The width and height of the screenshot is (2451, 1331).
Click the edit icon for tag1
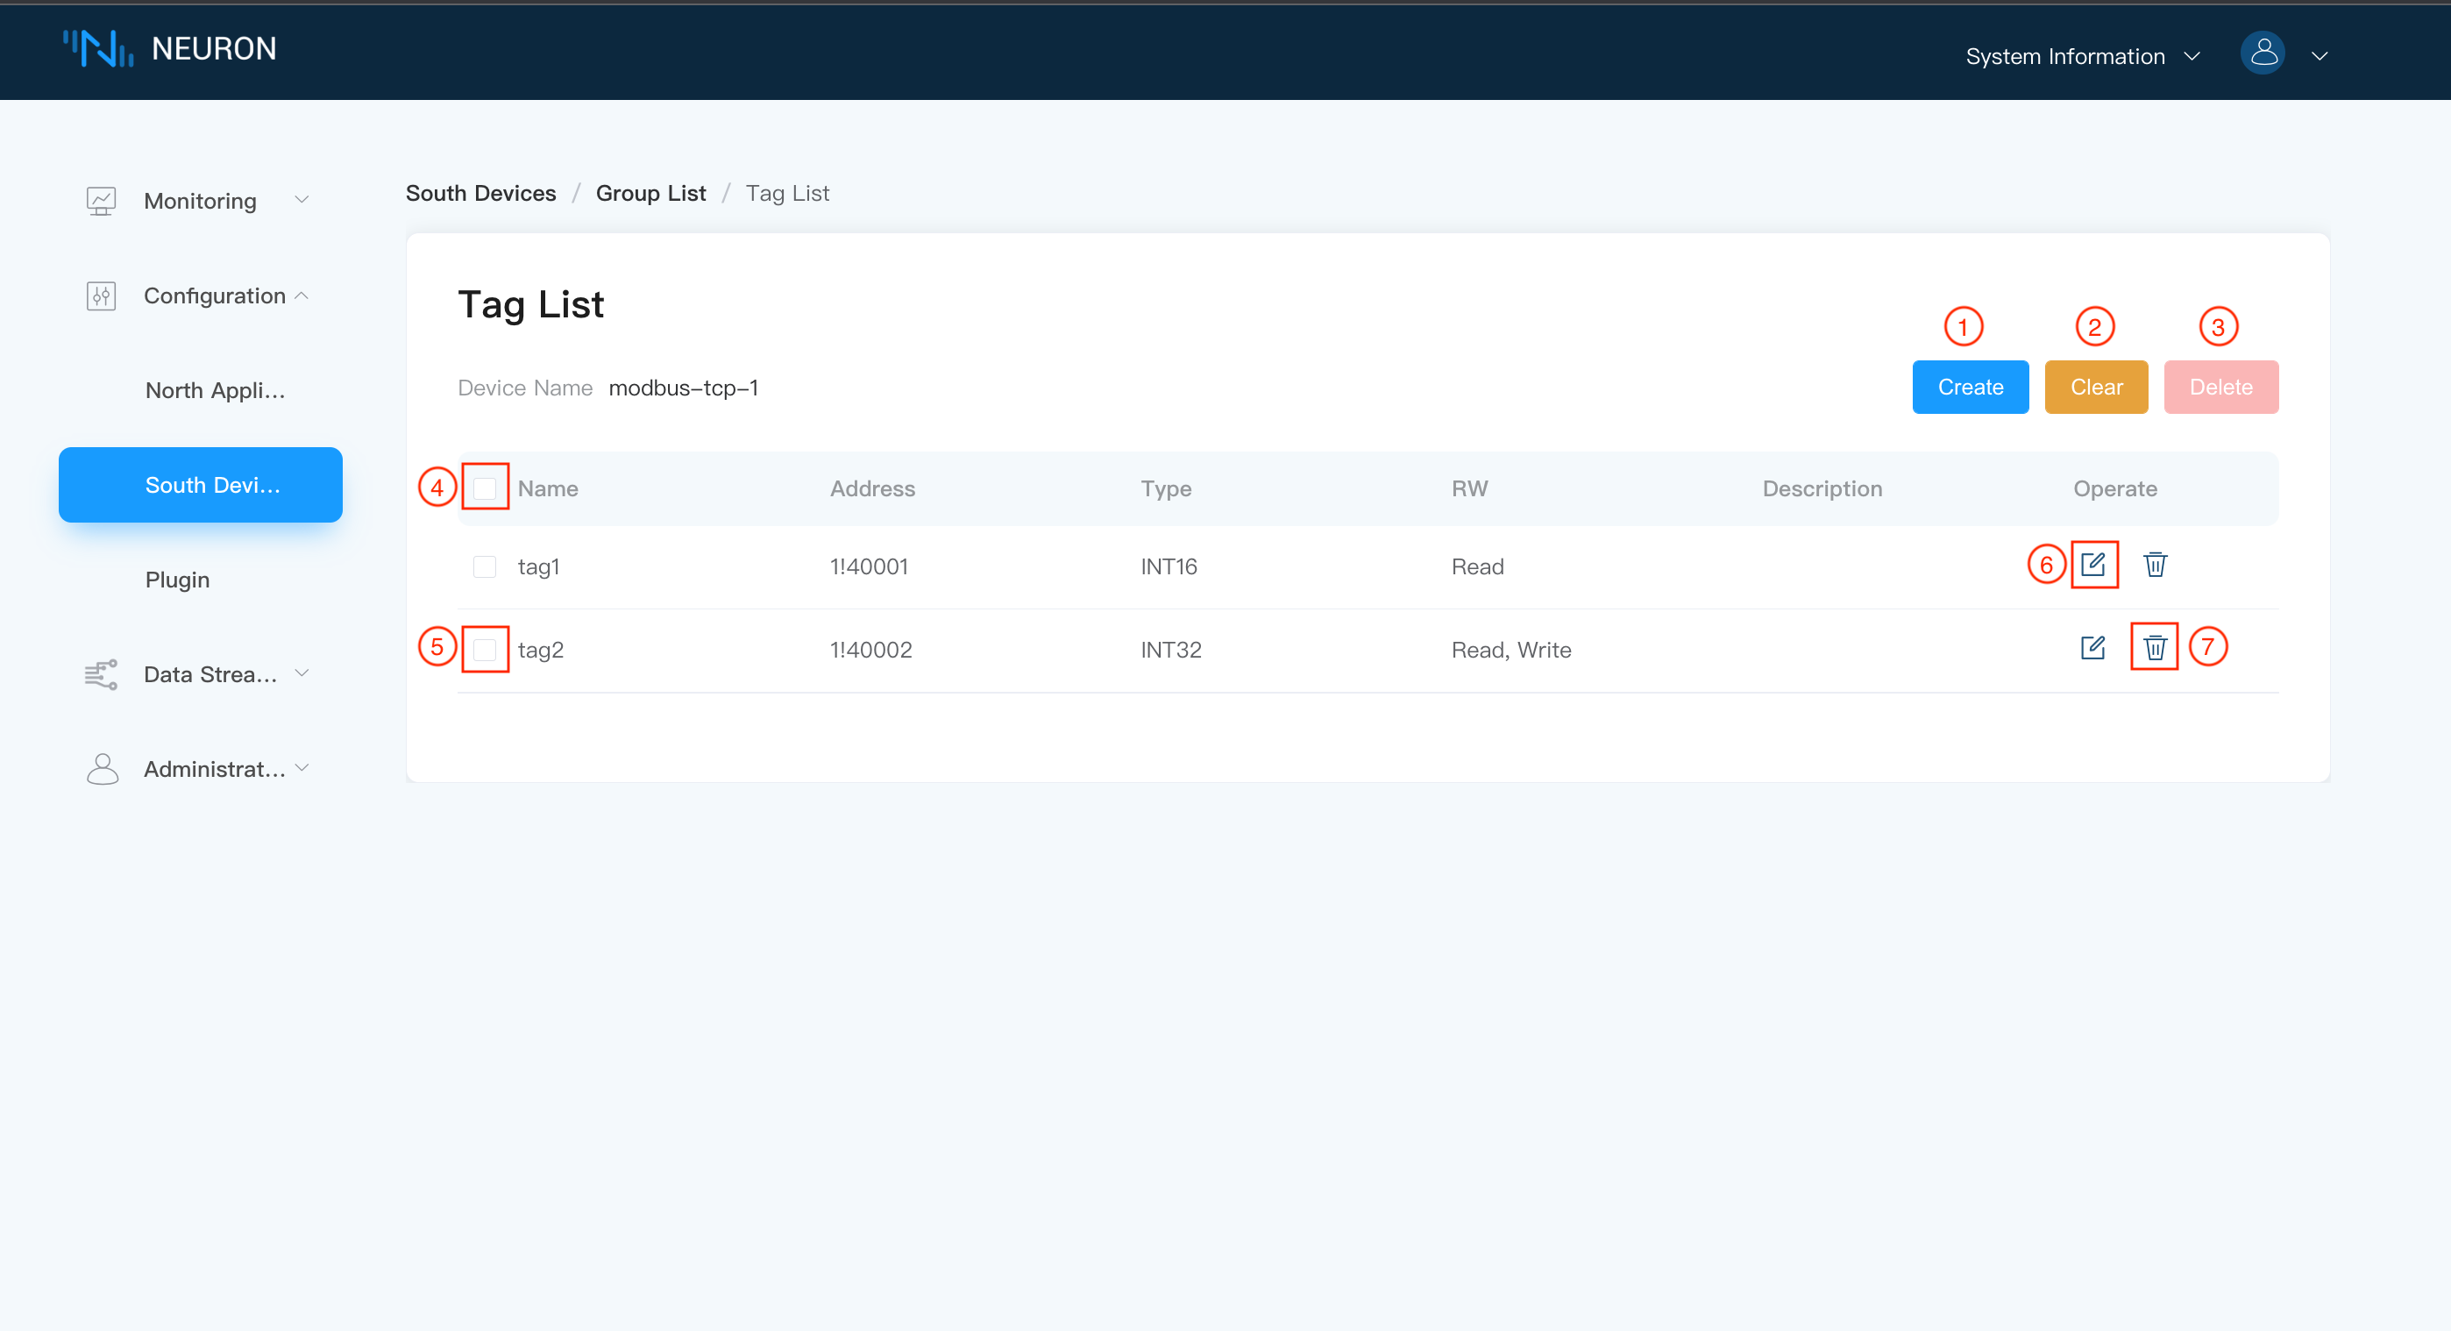click(2094, 566)
